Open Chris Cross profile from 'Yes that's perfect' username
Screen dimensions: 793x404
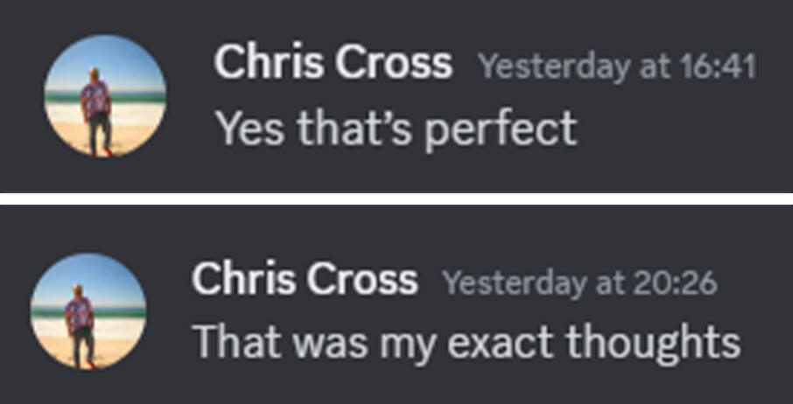tap(333, 63)
